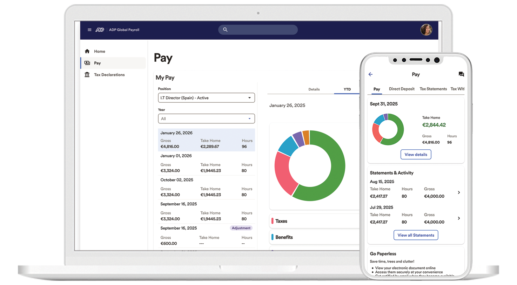Screen dimensions: 517x285
Task: Click the Pay banknote icon in the sidebar
Action: pyautogui.click(x=87, y=63)
